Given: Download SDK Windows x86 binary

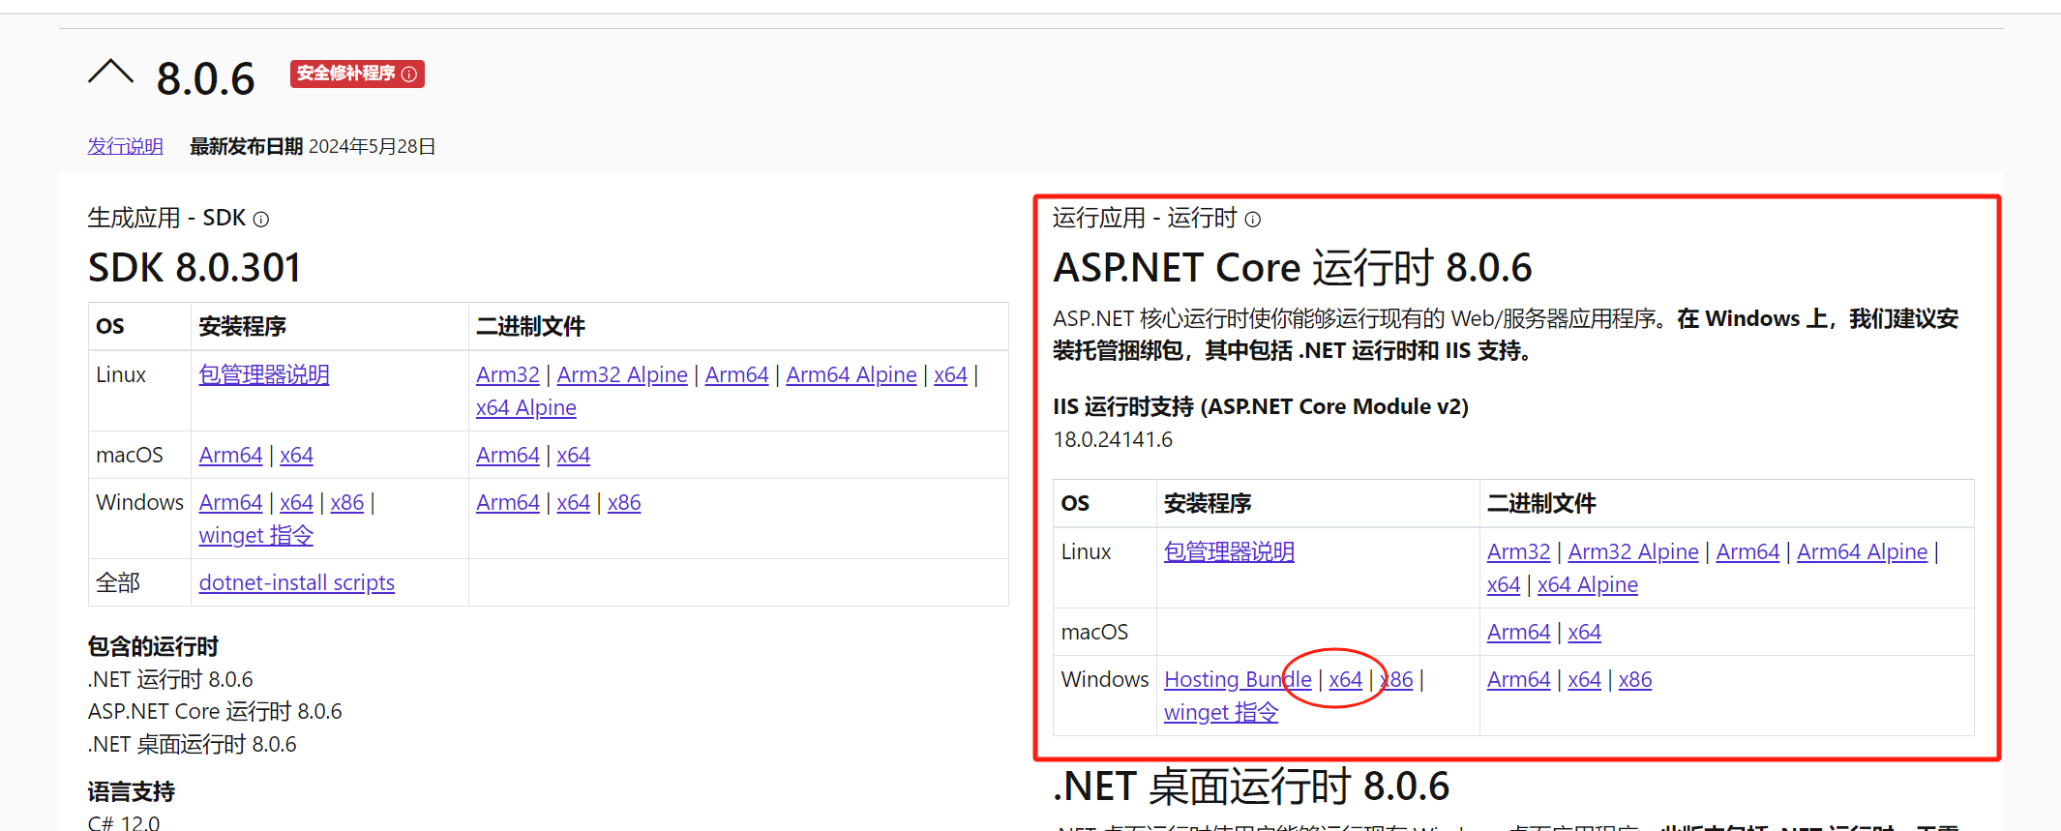Looking at the screenshot, I should tap(624, 502).
